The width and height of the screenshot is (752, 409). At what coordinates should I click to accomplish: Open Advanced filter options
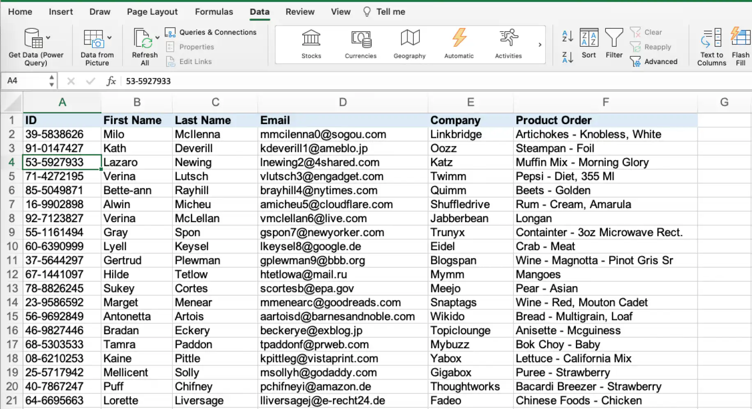coord(654,62)
